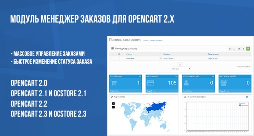The height and width of the screenshot is (136, 254).
Task: Click the orders-per-page field showing 20
Action: 180,64
